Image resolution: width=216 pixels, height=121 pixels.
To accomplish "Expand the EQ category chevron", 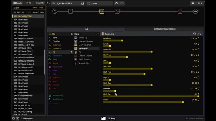I will pyautogui.click(x=72, y=52).
